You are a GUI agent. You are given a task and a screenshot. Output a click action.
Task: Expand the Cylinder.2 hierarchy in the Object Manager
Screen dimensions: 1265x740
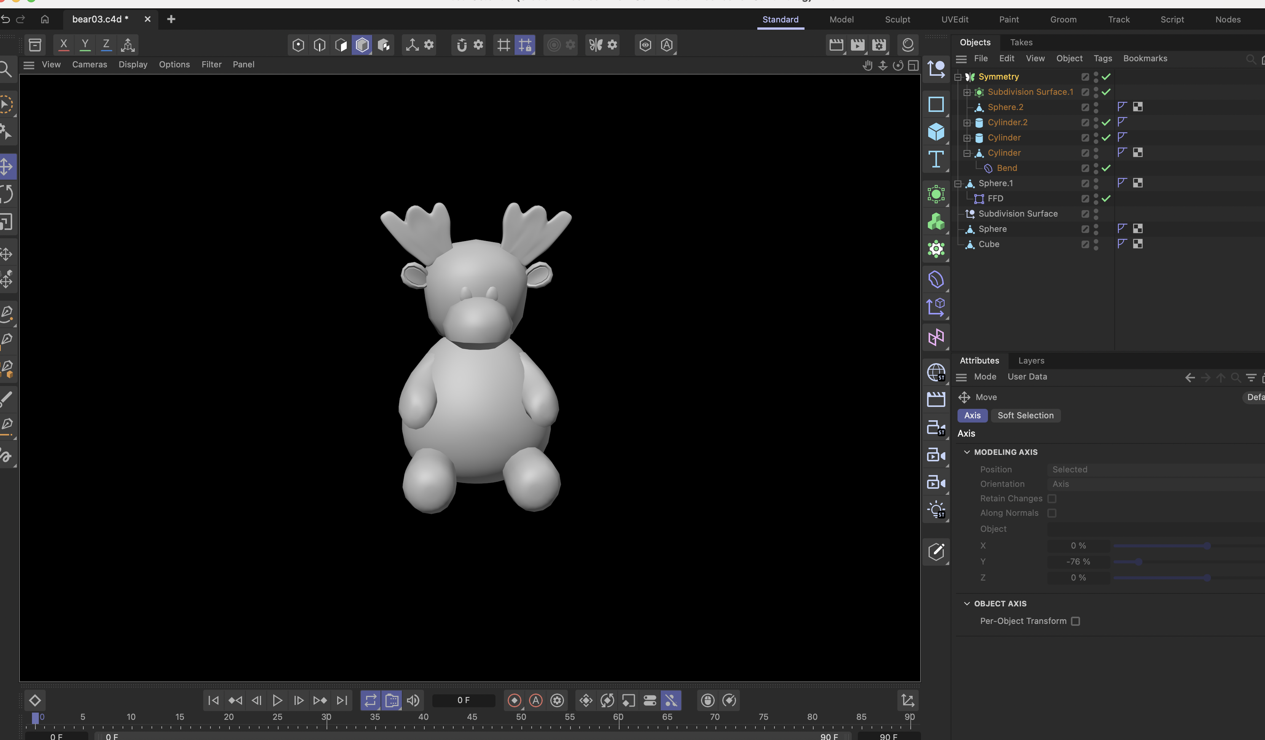(x=966, y=123)
